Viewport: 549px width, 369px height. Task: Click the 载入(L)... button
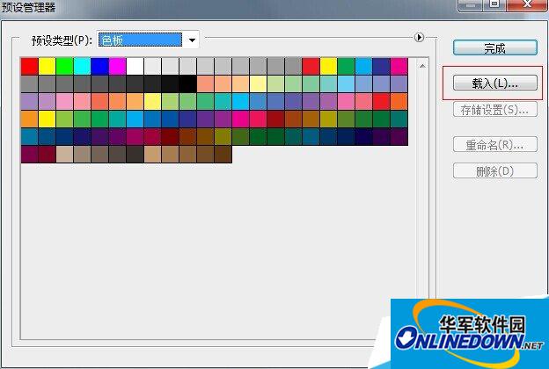[495, 83]
